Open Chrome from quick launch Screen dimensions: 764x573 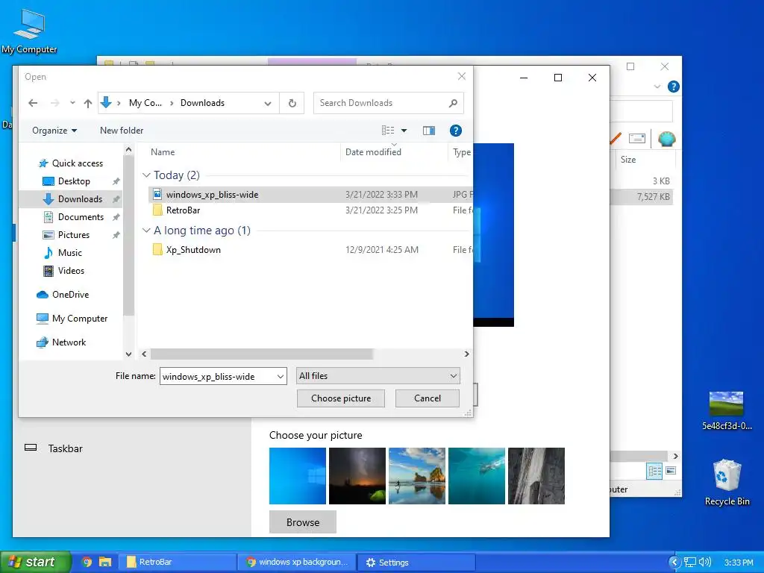87,562
